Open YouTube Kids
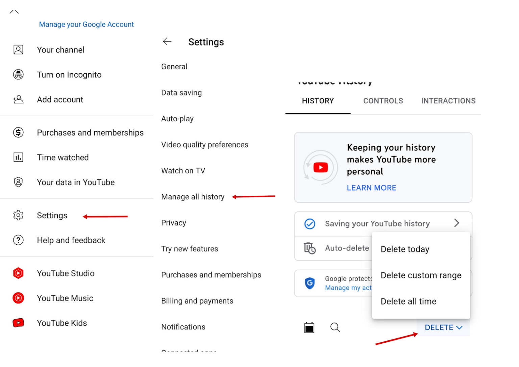519x367 pixels. pyautogui.click(x=62, y=323)
